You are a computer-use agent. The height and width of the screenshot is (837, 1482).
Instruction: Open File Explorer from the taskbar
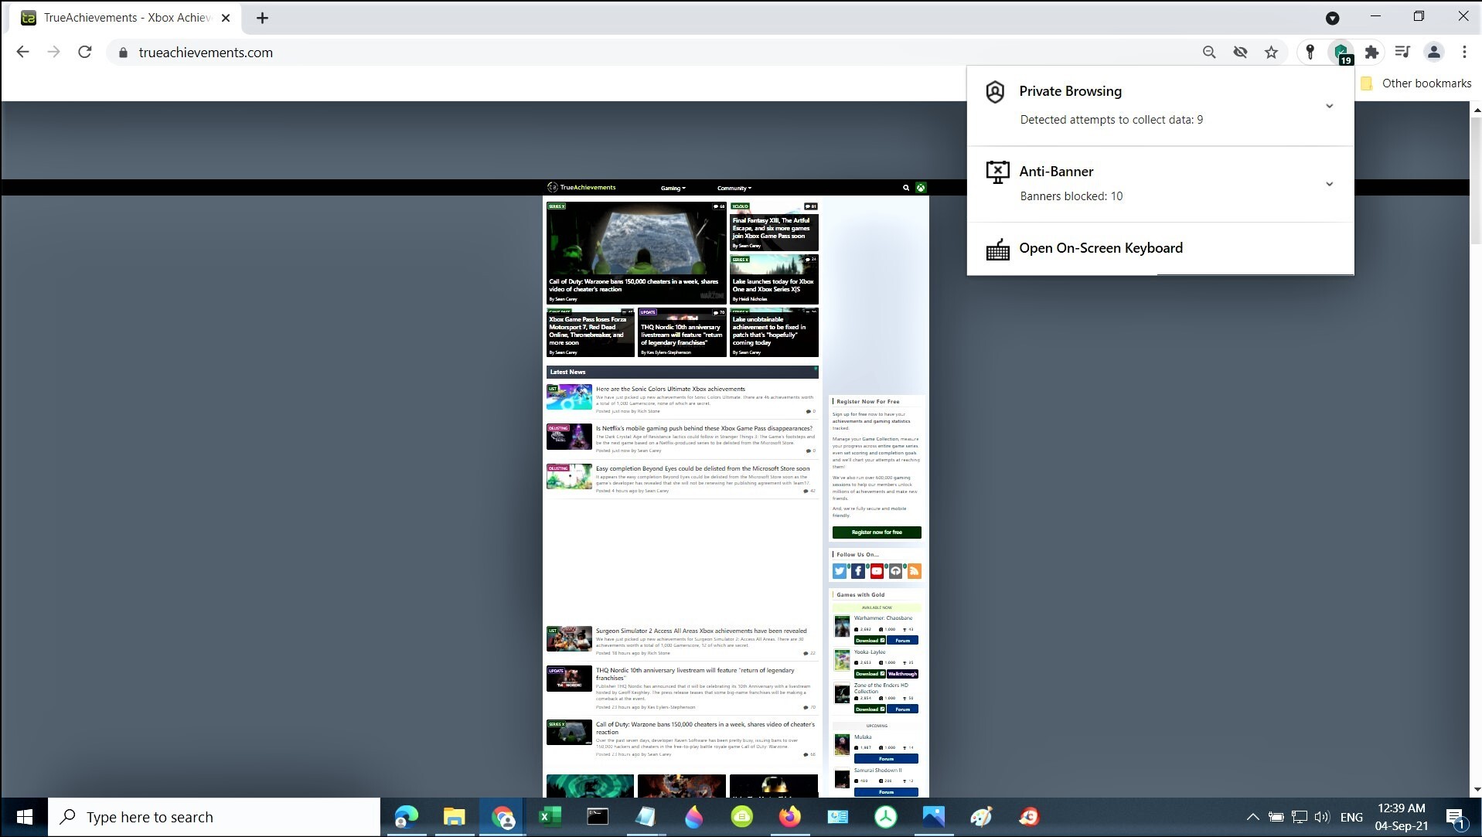click(x=454, y=817)
